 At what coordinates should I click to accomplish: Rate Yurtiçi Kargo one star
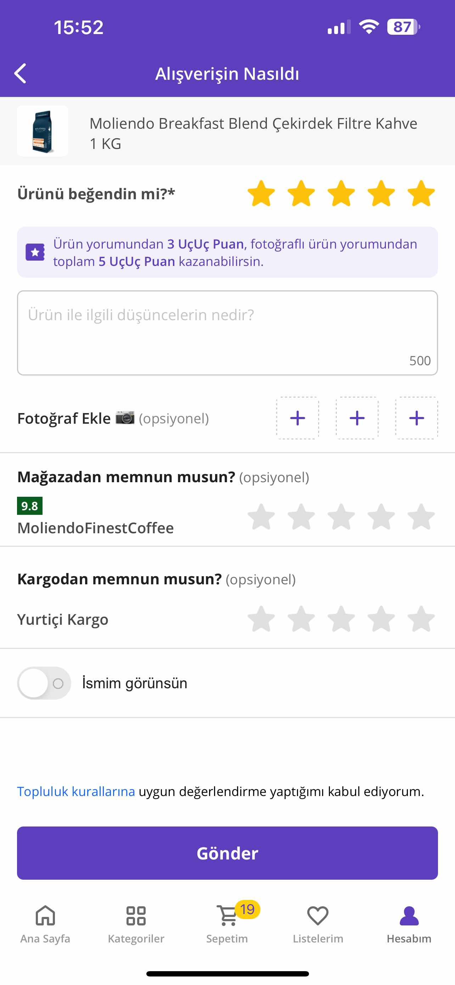(261, 619)
